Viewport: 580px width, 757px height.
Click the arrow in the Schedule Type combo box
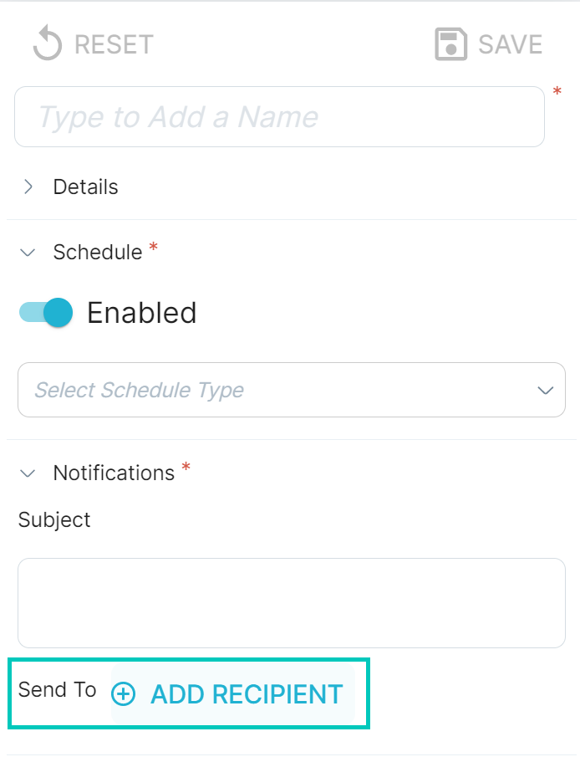(x=545, y=390)
